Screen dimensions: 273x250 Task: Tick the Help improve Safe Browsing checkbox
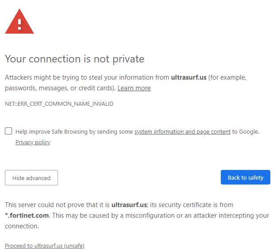(x=8, y=131)
